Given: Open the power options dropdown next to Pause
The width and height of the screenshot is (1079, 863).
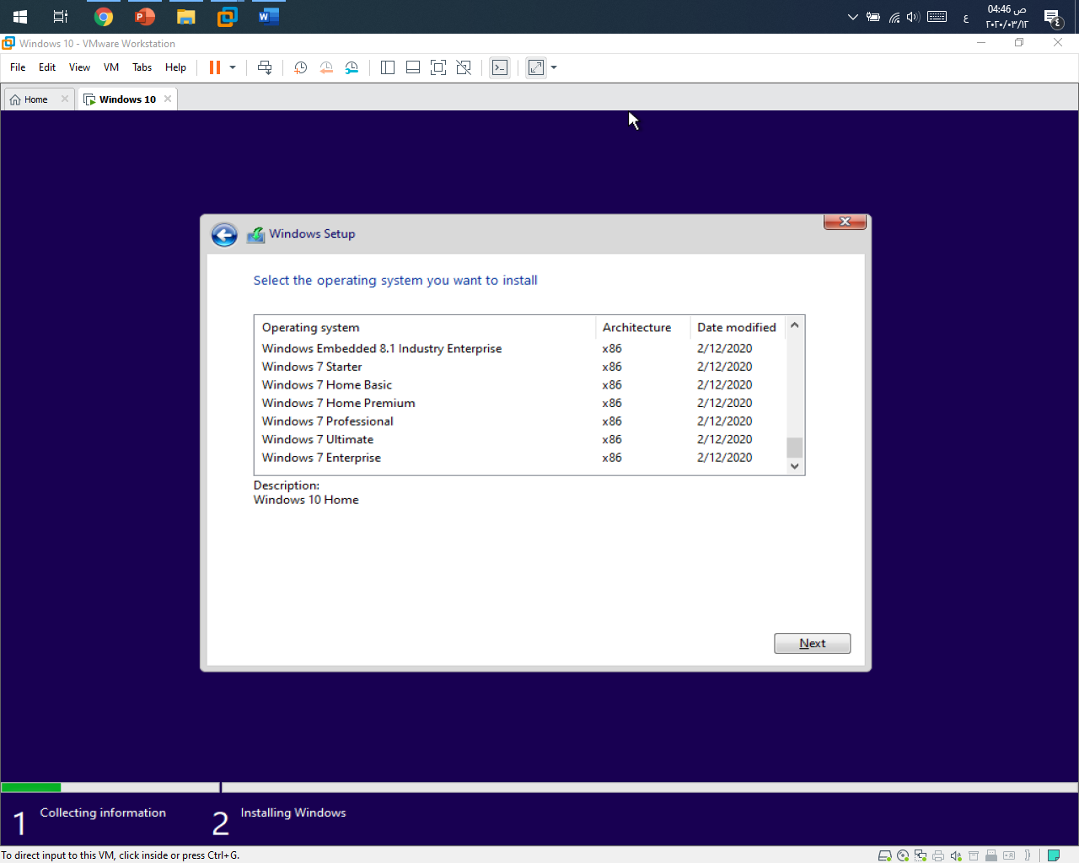Looking at the screenshot, I should coord(233,67).
